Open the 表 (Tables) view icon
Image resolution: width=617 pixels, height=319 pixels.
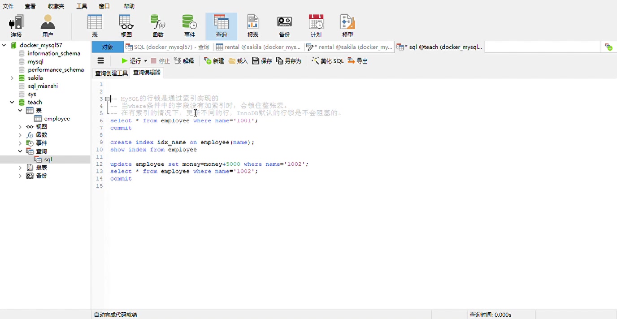pos(95,26)
